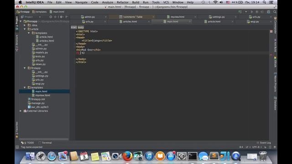The width and height of the screenshot is (292, 164).
Task: Toggle the IDEtalk tool window button
Action: point(275,62)
